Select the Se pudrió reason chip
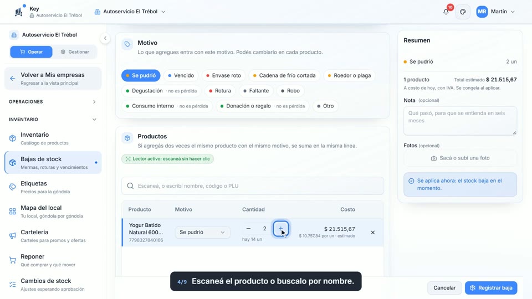 [x=141, y=75]
